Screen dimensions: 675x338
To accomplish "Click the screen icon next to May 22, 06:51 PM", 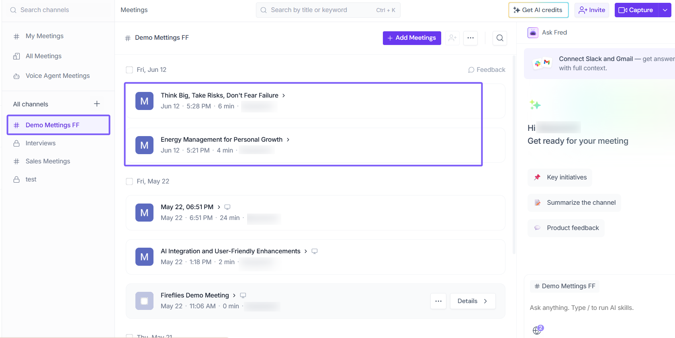I will coord(227,207).
